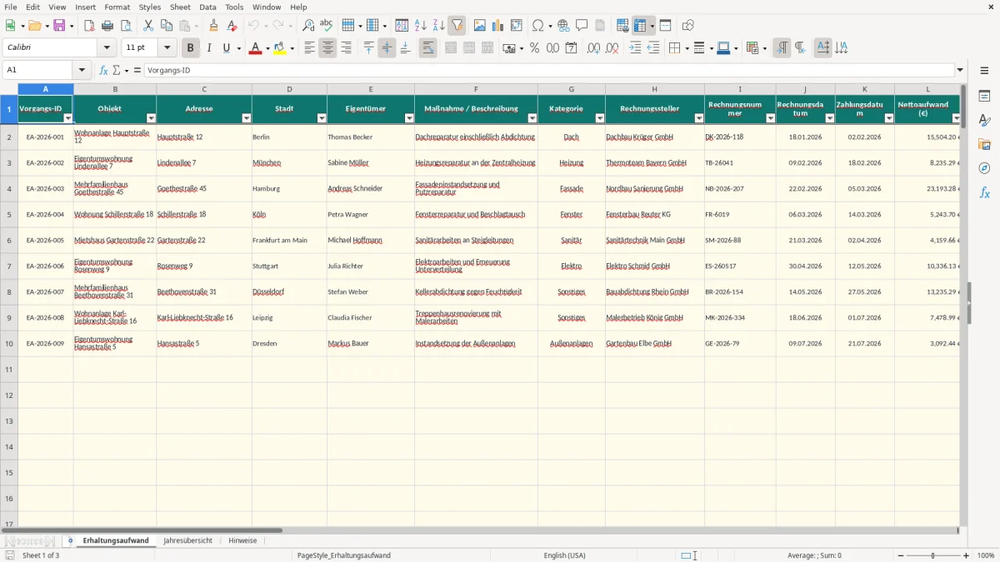Click the Print icon
The height and width of the screenshot is (562, 1000).
tap(107, 26)
